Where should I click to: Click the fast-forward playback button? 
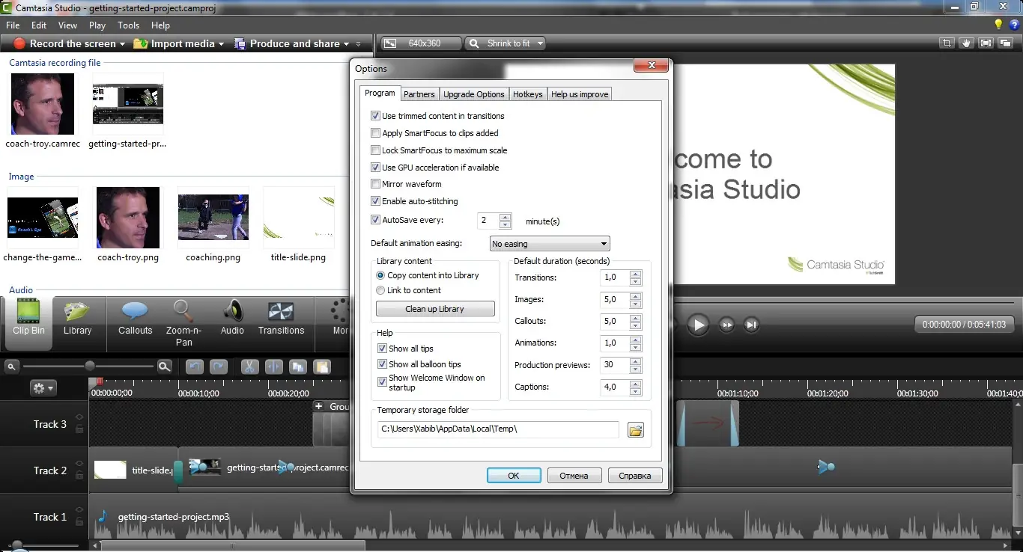(x=726, y=325)
